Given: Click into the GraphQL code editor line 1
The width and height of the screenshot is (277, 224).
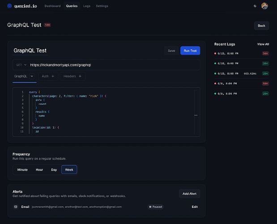Looking at the screenshot, I should (34, 92).
